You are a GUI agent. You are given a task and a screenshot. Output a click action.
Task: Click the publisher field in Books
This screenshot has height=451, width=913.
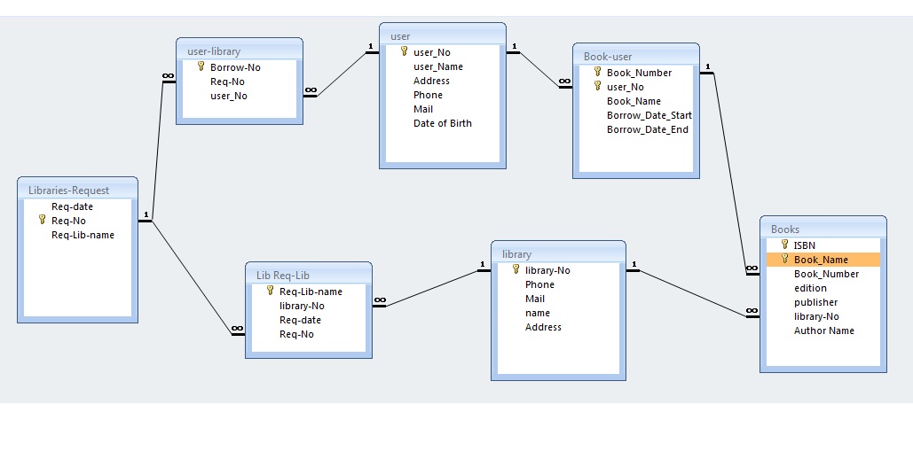point(815,302)
